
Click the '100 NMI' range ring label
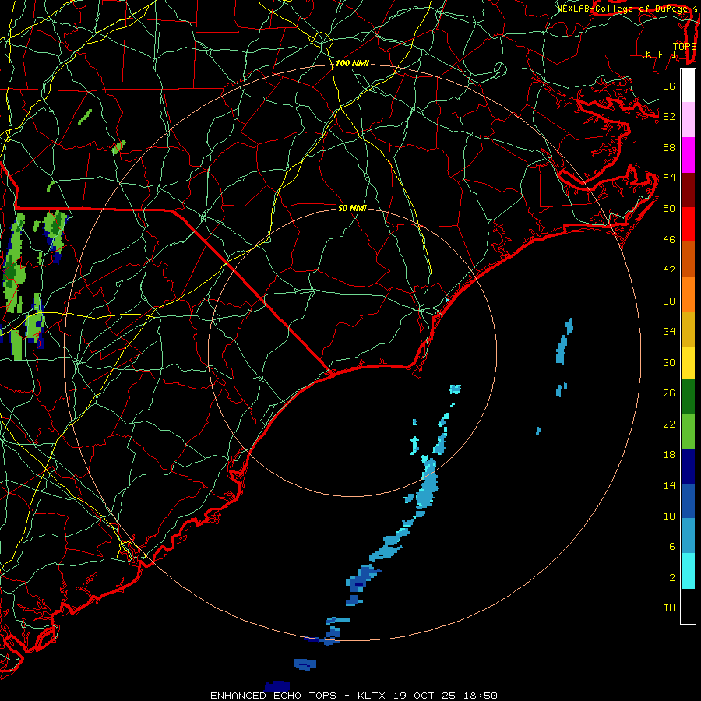click(x=352, y=64)
